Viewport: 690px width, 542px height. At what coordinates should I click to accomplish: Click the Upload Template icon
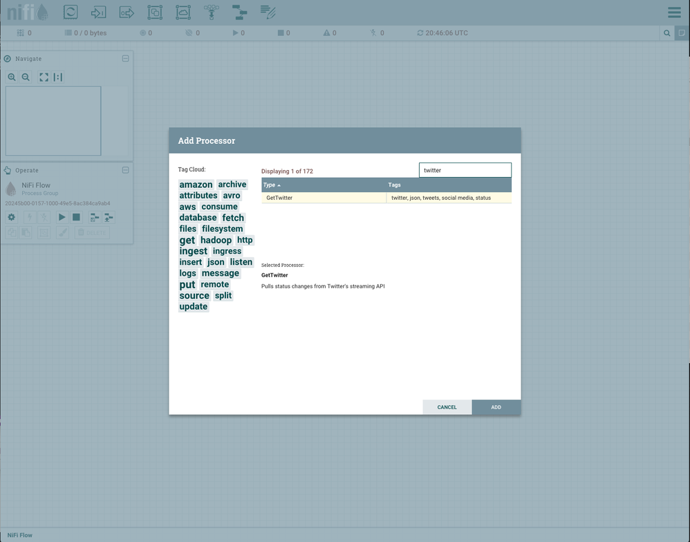coord(109,217)
